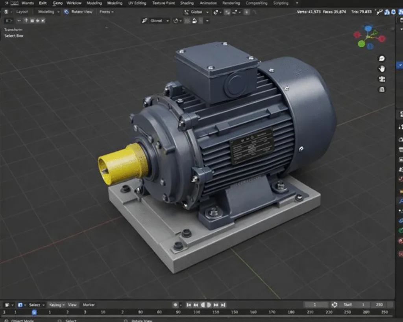The height and width of the screenshot is (322, 403).
Task: Open the Modelling mode dropdown
Action: [48, 12]
